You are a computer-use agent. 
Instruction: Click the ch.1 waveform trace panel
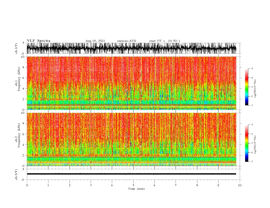(132, 48)
